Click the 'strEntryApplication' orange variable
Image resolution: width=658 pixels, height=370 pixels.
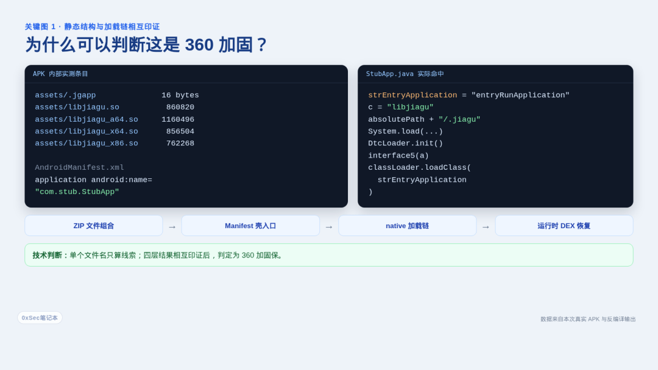412,95
